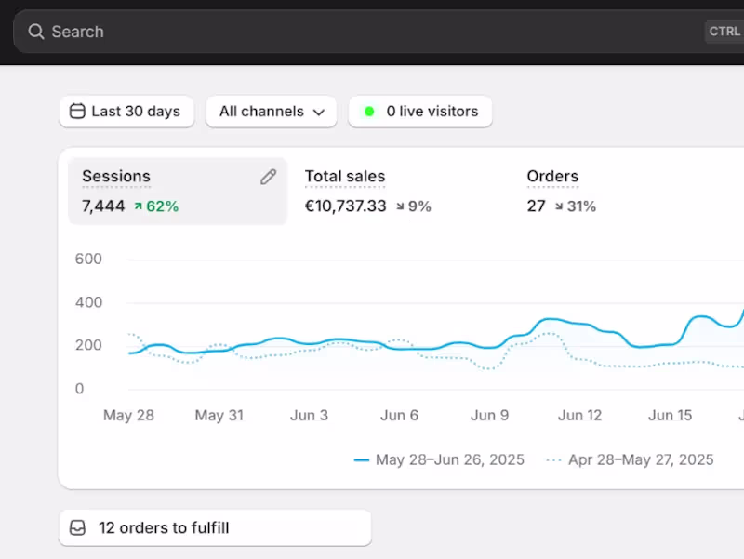Open the Last 30 days date range selector
Viewport: 744px width, 559px height.
tap(126, 111)
